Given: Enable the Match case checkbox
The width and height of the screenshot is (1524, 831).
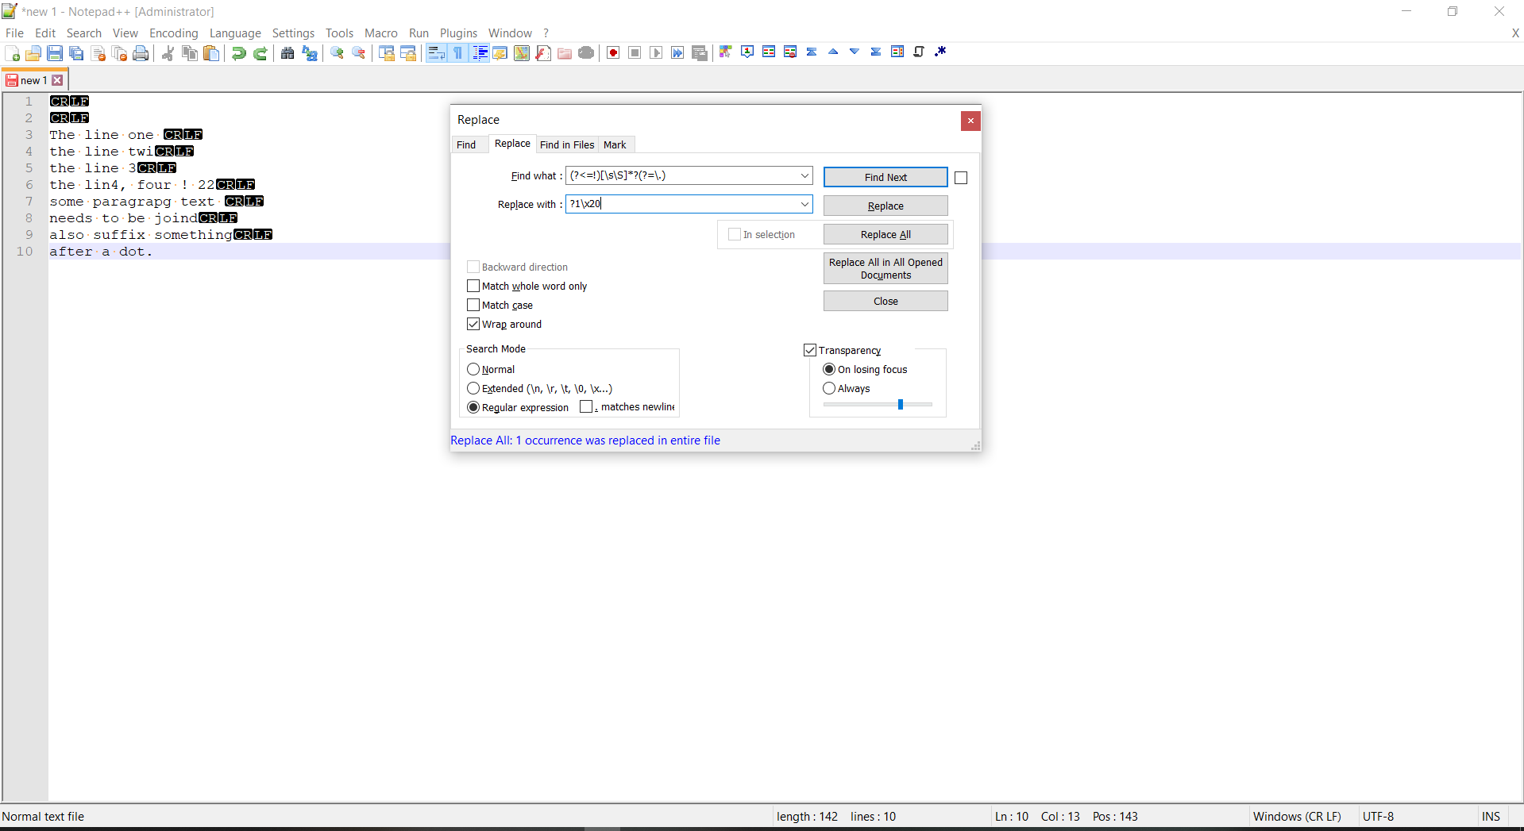Looking at the screenshot, I should point(473,305).
